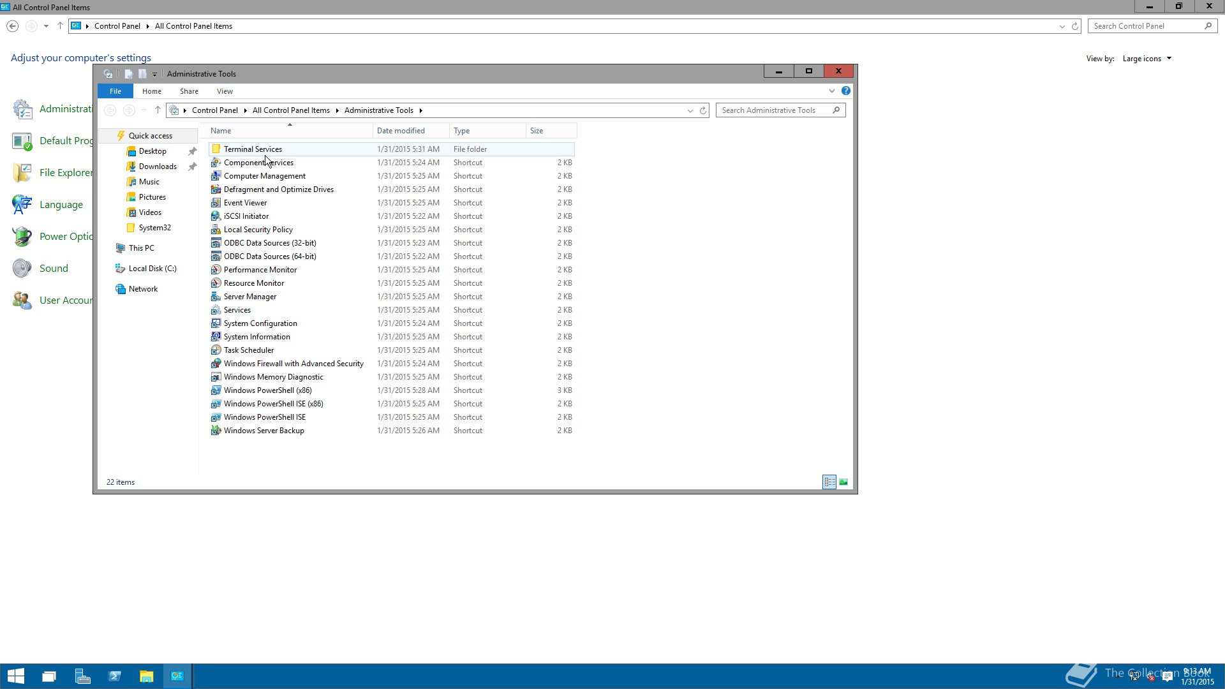
Task: Open the Help question mark icon
Action: (846, 91)
